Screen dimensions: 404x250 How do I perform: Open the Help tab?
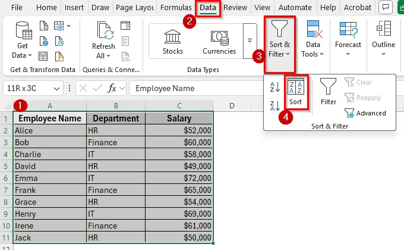[x=328, y=8]
